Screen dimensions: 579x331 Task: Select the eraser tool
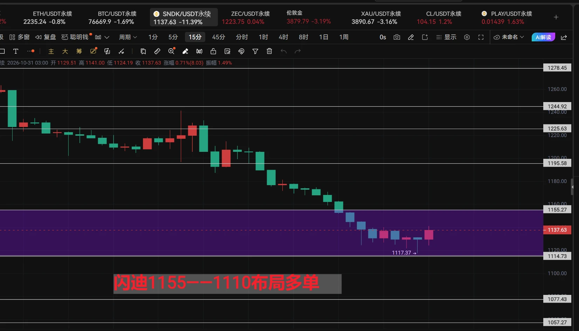(x=185, y=51)
